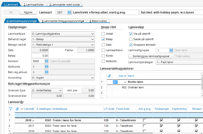Open Lønnsartgruppe lookup list icon
Image resolution: width=203 pixels, height=134 pixels.
[x=171, y=50]
